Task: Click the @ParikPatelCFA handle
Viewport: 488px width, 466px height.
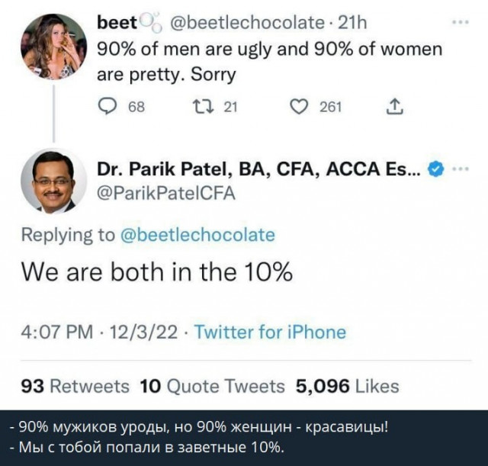Action: 166,194
